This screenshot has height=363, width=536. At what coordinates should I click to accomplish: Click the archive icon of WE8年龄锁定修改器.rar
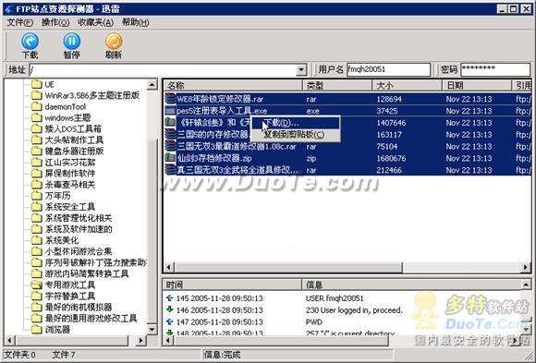[x=170, y=99]
